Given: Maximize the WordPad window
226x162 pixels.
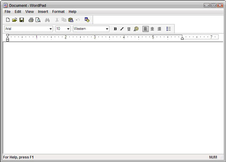Looking at the screenshot, I should [x=213, y=5].
